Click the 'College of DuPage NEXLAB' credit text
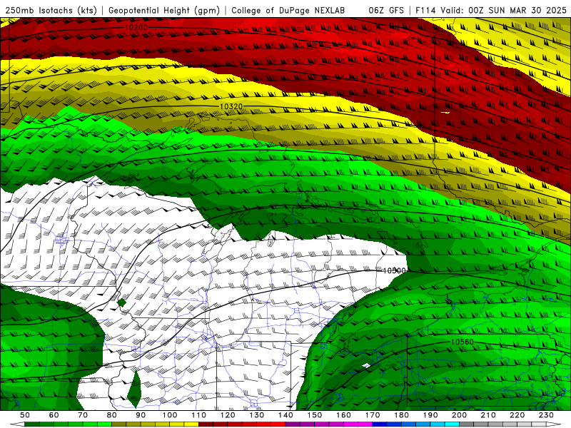Image resolution: width=571 pixels, height=428 pixels. 288,11
